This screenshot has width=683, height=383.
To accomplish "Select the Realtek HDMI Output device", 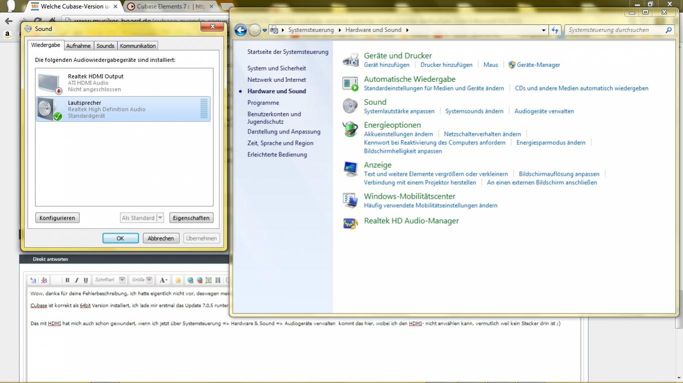I will point(124,83).
